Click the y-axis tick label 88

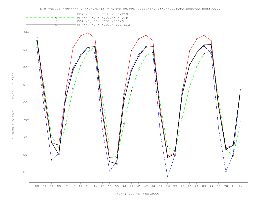pyautogui.click(x=25, y=67)
